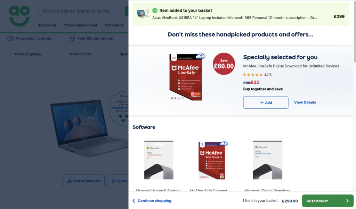This screenshot has height=209, width=356.
Task: Open the Computing menu
Action: (x=114, y=25)
